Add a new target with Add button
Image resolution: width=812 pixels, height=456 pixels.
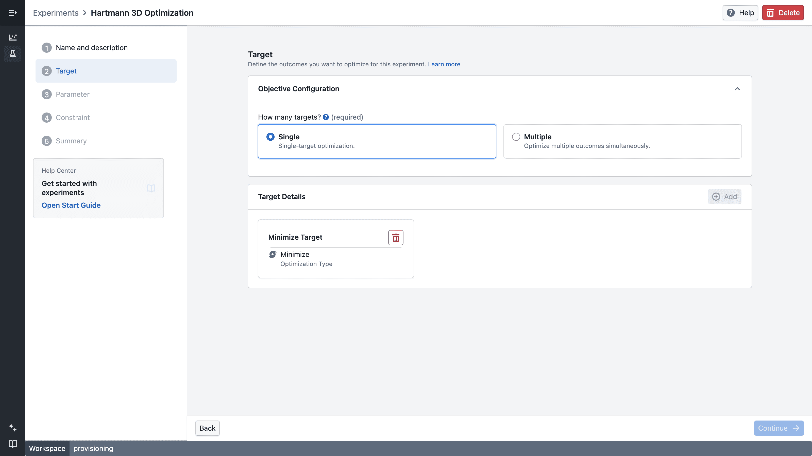(724, 197)
